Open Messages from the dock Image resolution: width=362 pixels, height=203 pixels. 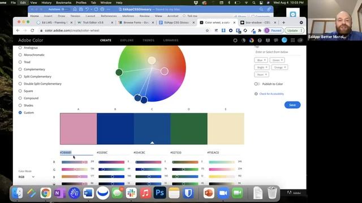tap(117, 193)
